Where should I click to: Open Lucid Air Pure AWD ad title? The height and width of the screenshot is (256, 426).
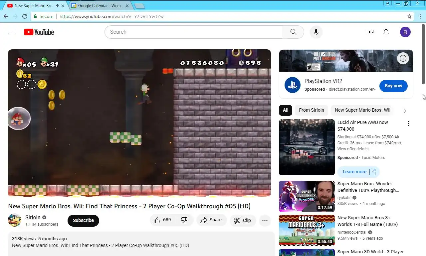point(363,126)
